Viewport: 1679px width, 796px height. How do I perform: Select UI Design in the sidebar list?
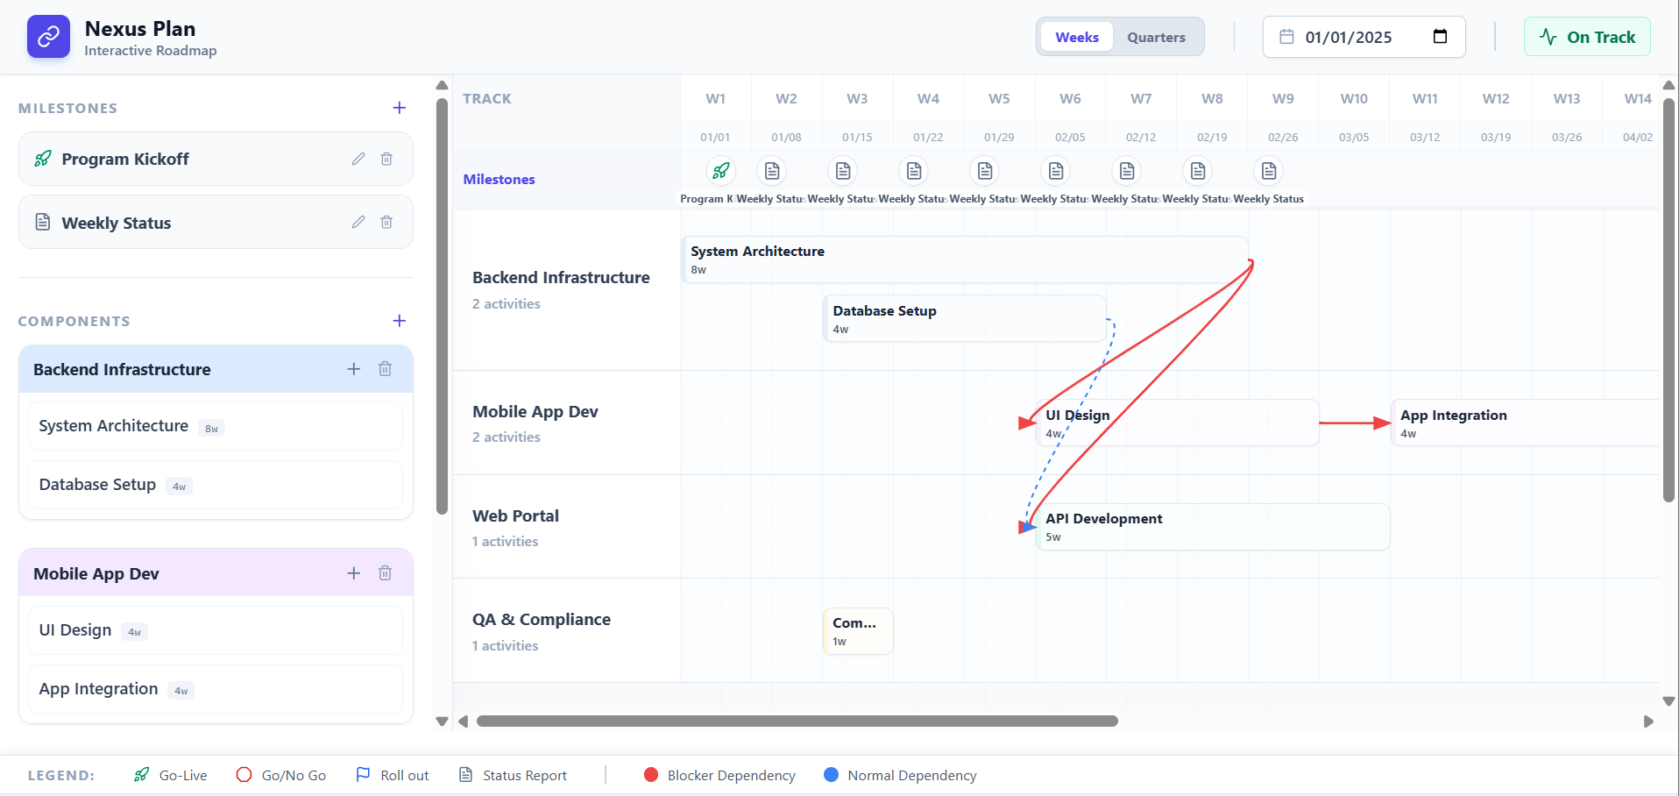pyautogui.click(x=216, y=630)
